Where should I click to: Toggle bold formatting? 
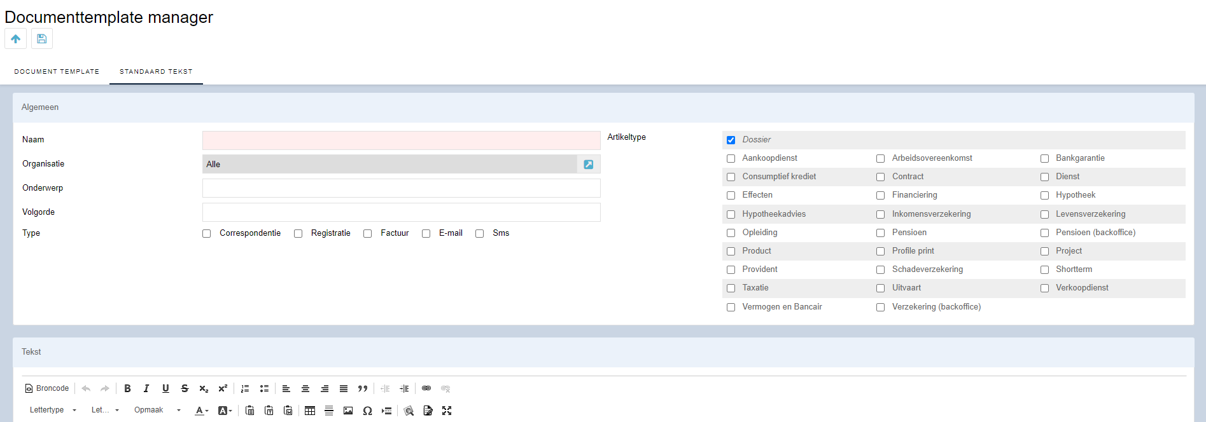tap(127, 388)
